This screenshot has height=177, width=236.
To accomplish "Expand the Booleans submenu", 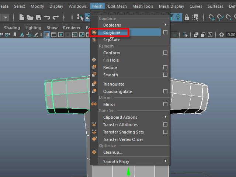I will point(165,25).
